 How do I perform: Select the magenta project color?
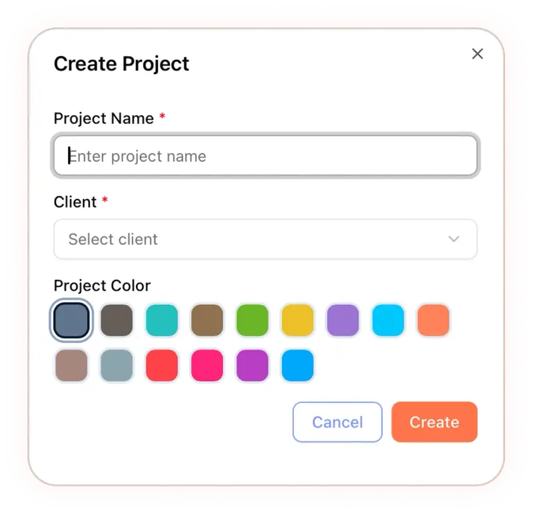point(207,366)
